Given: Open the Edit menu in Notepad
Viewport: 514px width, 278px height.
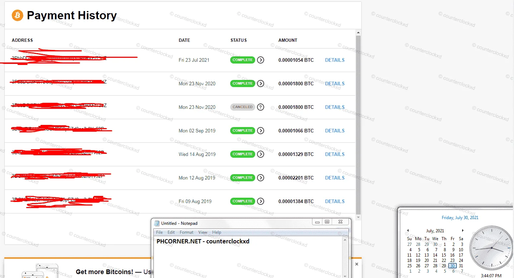Looking at the screenshot, I should pyautogui.click(x=171, y=232).
